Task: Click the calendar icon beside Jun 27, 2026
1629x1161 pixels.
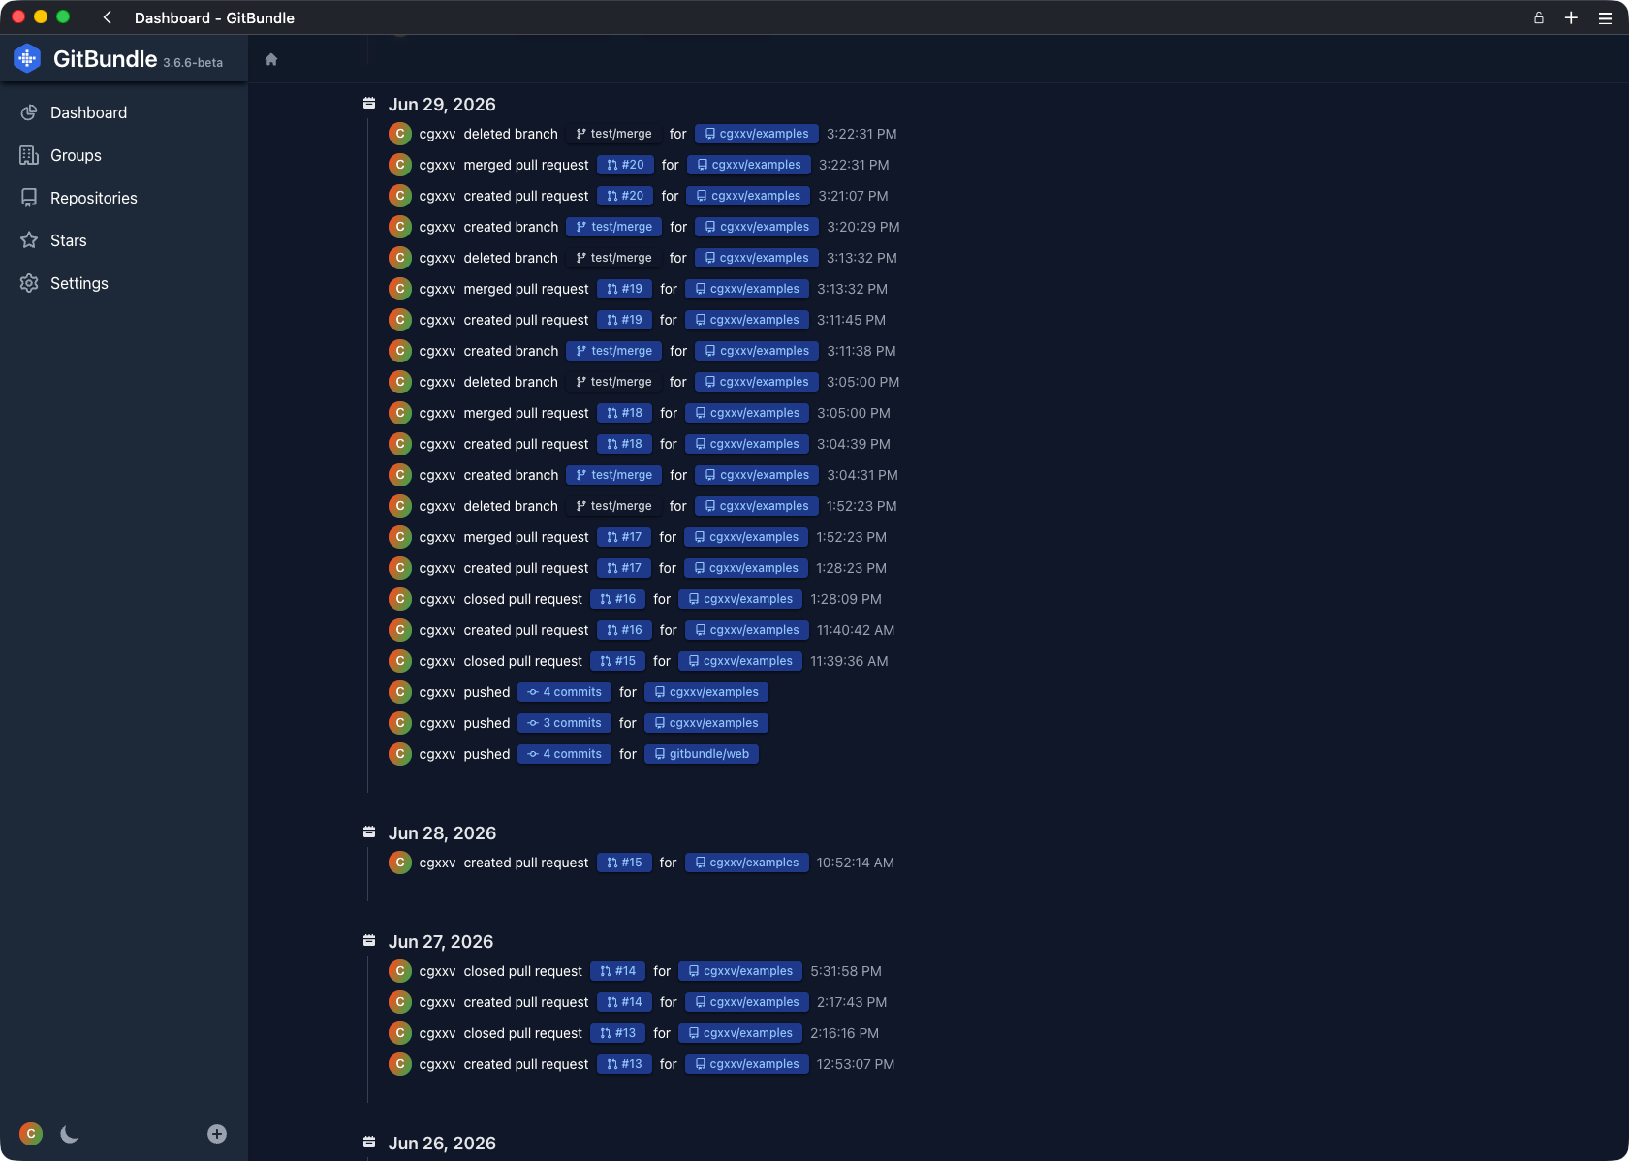Action: tap(369, 940)
